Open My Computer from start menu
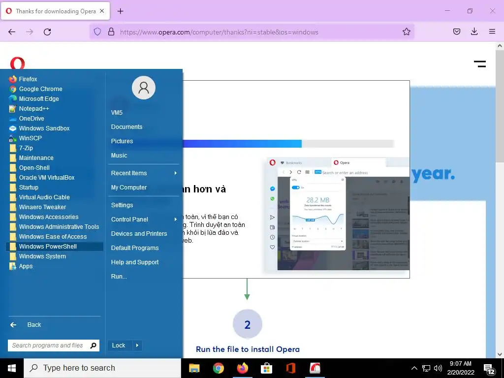Viewport: 504px width, 378px height. (129, 188)
